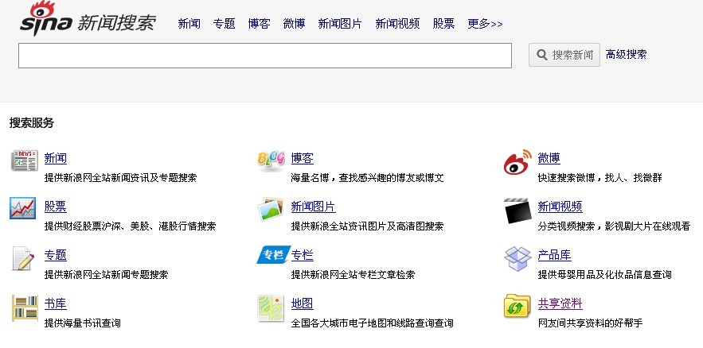
Task: Click description 快速搜索微博，找人、找微群
Action: coord(600,178)
